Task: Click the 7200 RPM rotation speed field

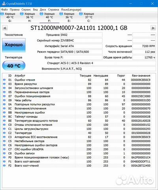Action: point(144,46)
